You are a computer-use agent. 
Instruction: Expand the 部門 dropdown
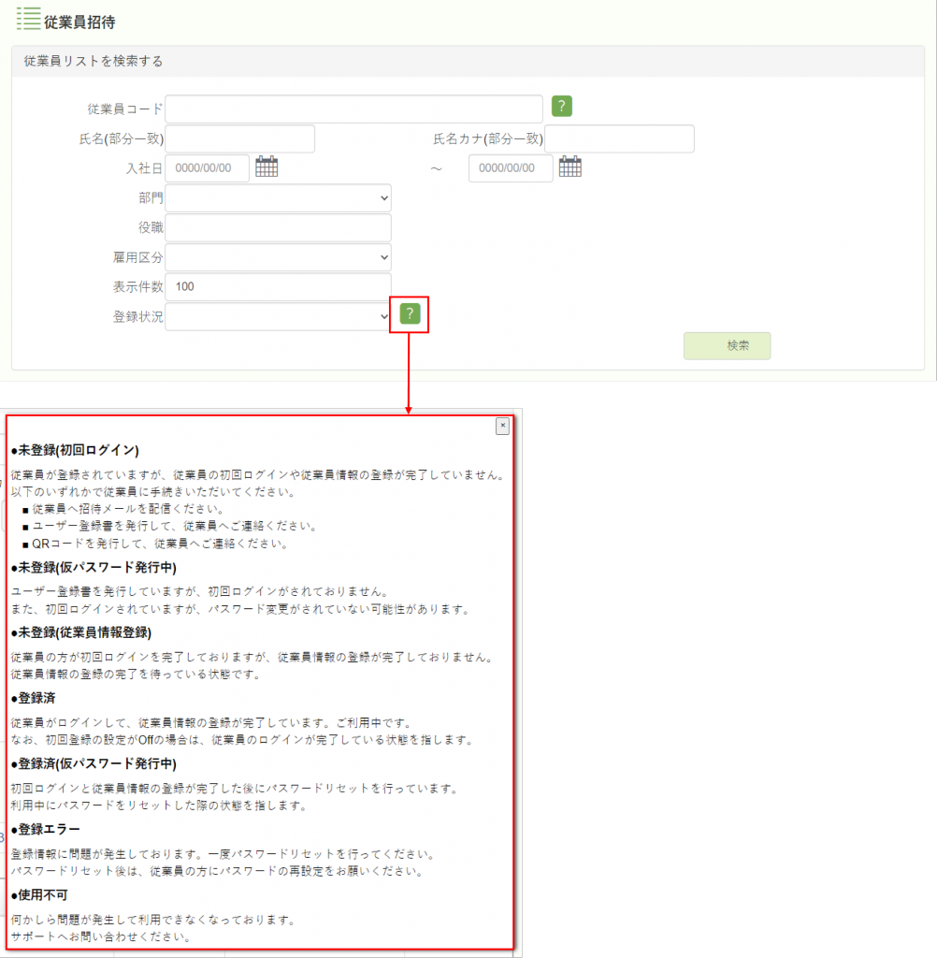point(278,198)
